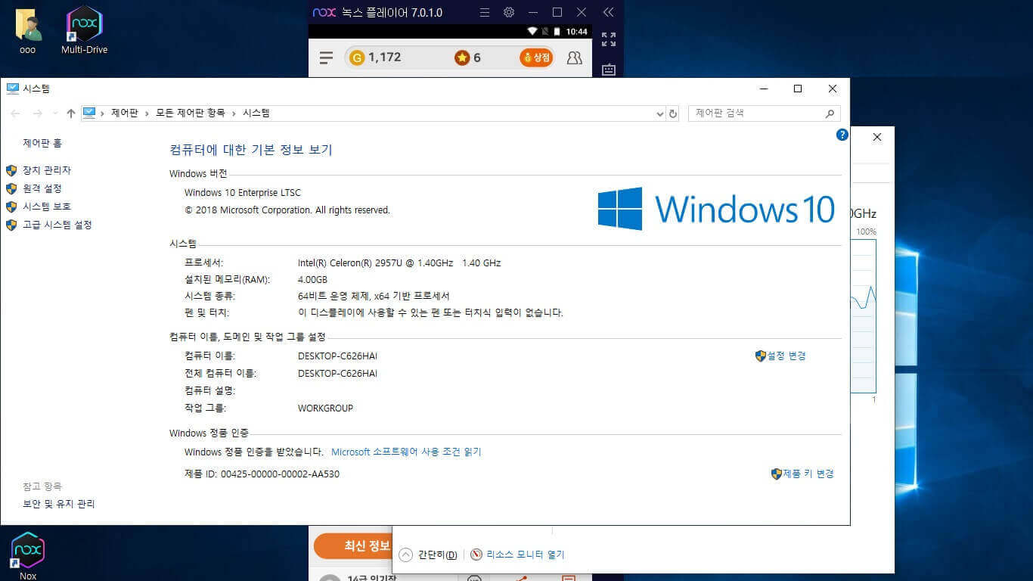
Task: Go to Control Panel Home (제어판 홈)
Action: [42, 143]
